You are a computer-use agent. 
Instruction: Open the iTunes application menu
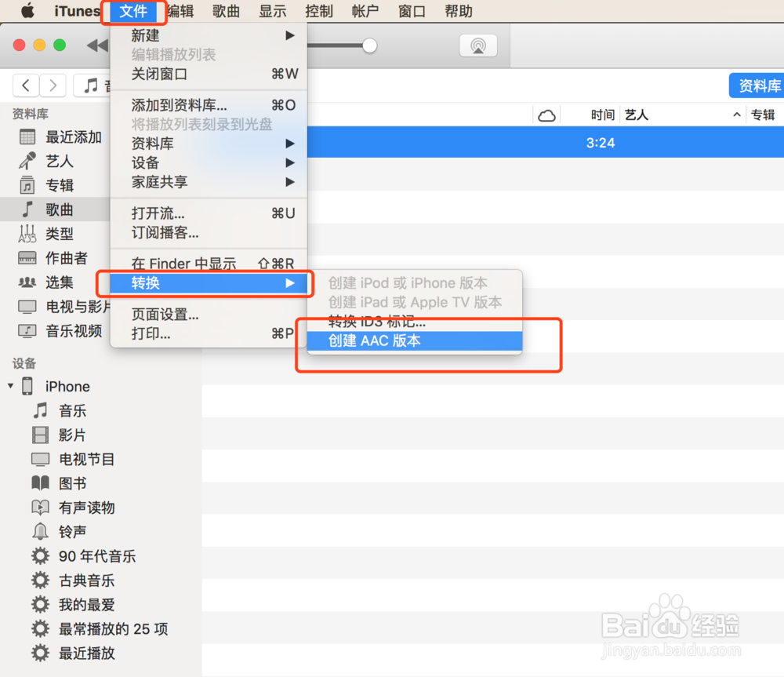(x=77, y=11)
